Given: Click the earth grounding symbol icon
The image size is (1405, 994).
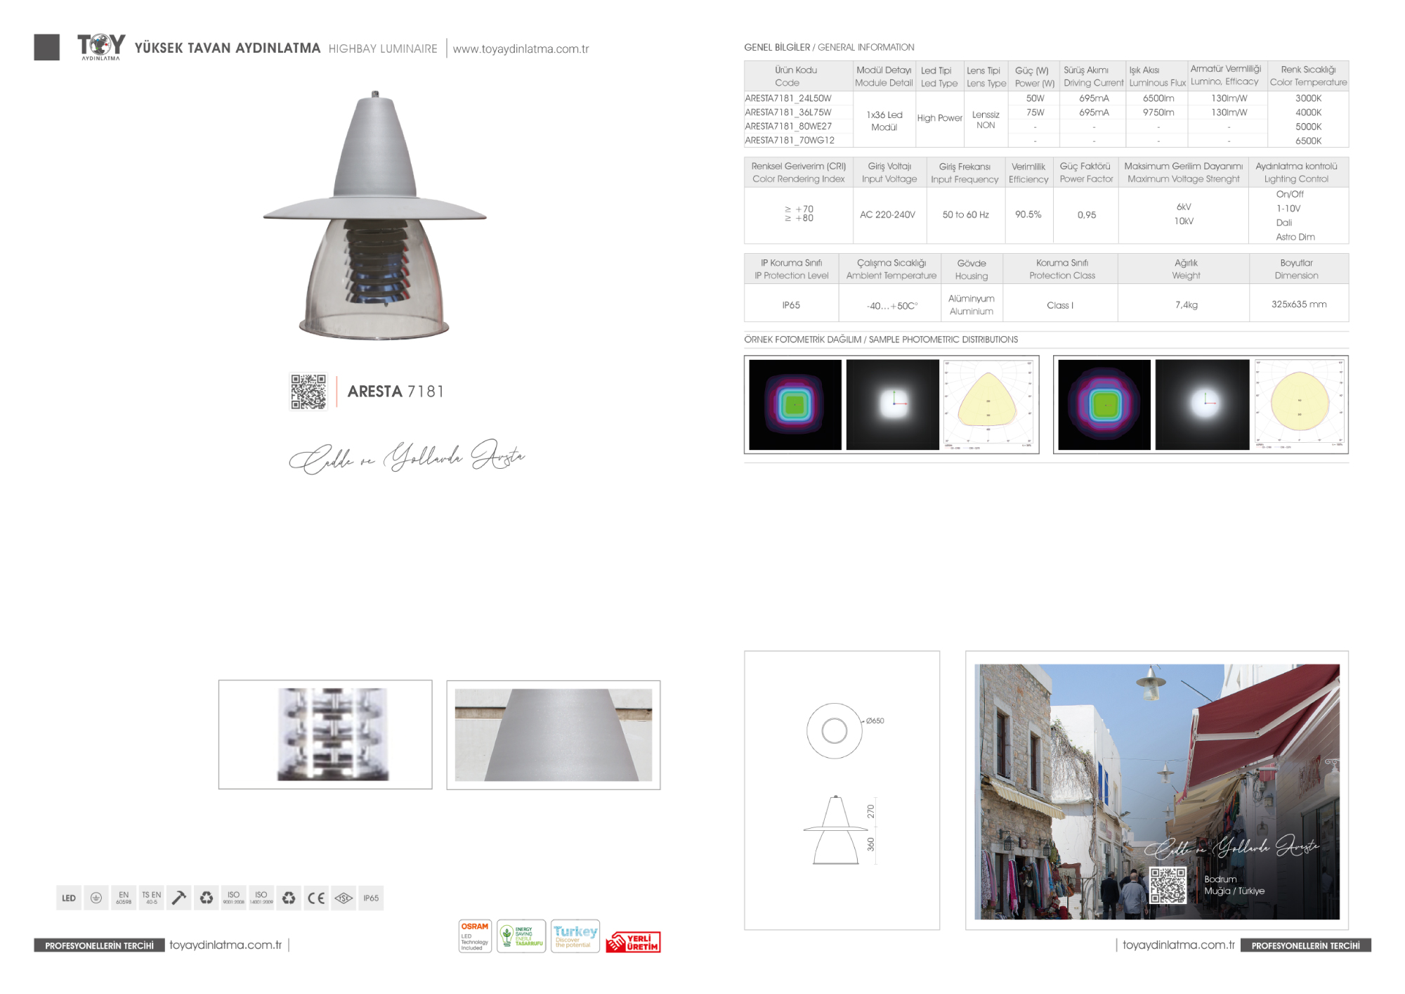Looking at the screenshot, I should pyautogui.click(x=96, y=898).
